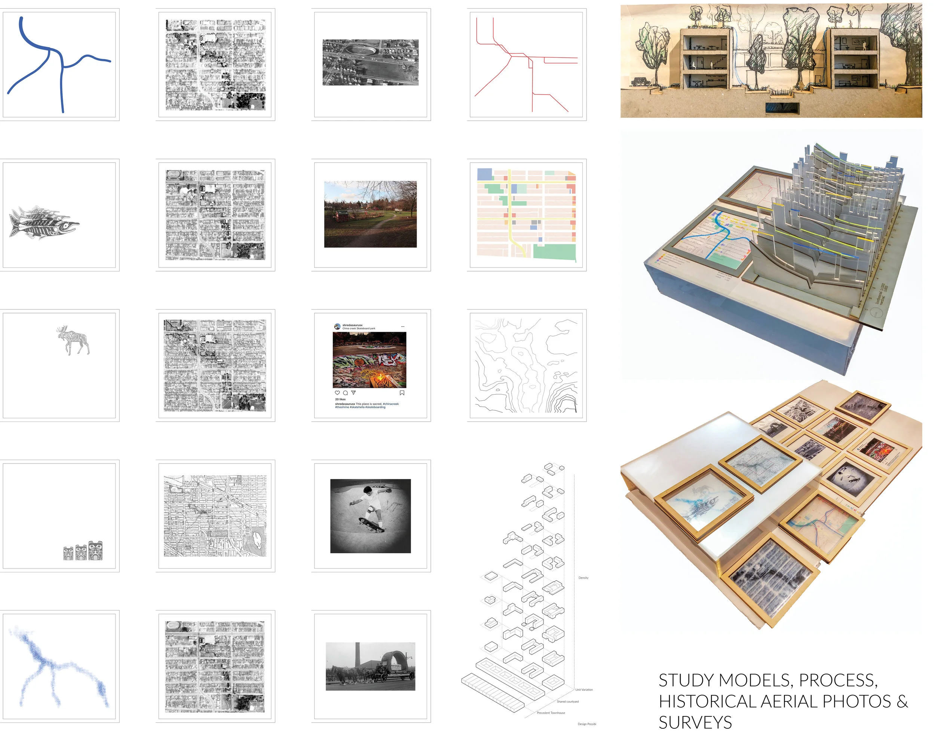
Task: View the 20 likes count
Action: tap(340, 400)
